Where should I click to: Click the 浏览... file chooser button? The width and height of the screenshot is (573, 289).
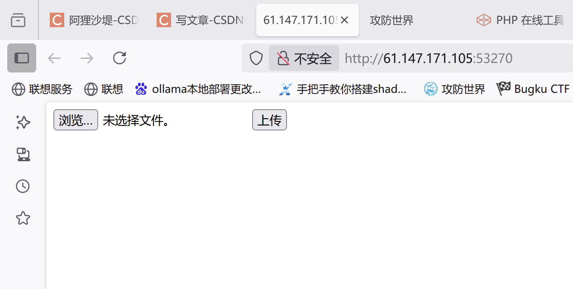pyautogui.click(x=76, y=120)
